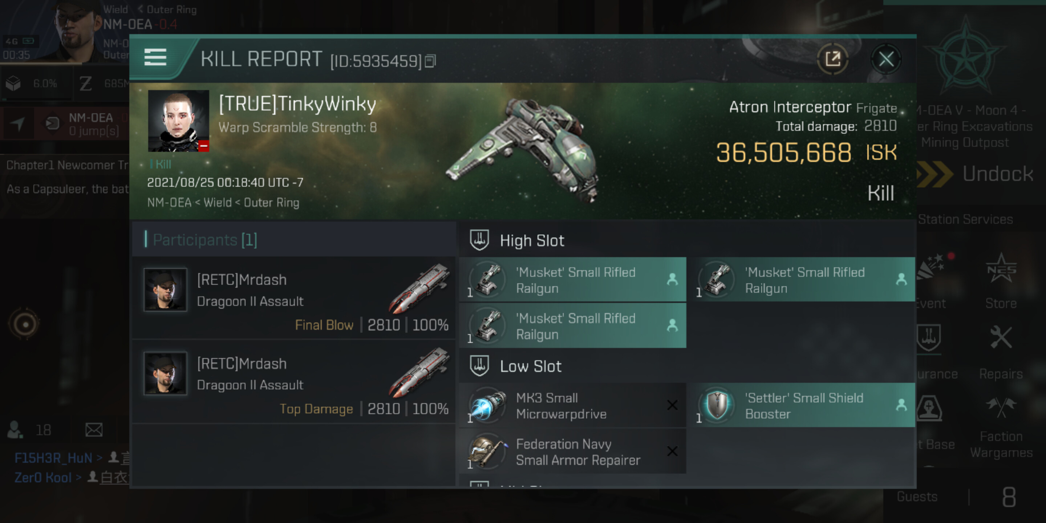Screen dimensions: 1046x523
Task: Open the mail envelope icon
Action: pyautogui.click(x=94, y=430)
